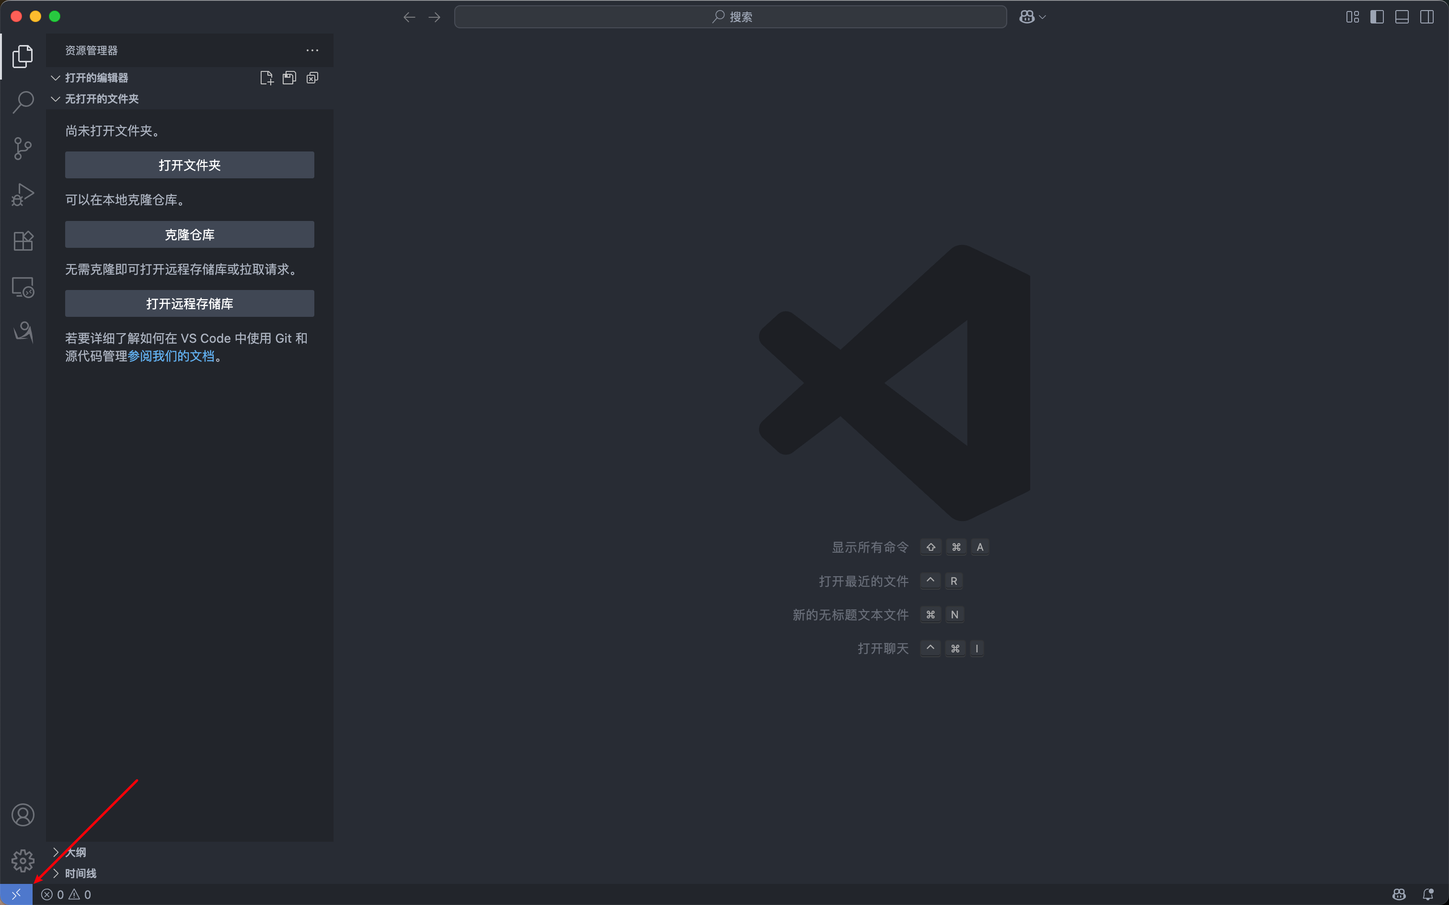This screenshot has width=1449, height=905.
Task: Open the 参阅我们的文档 link
Action: click(x=171, y=356)
